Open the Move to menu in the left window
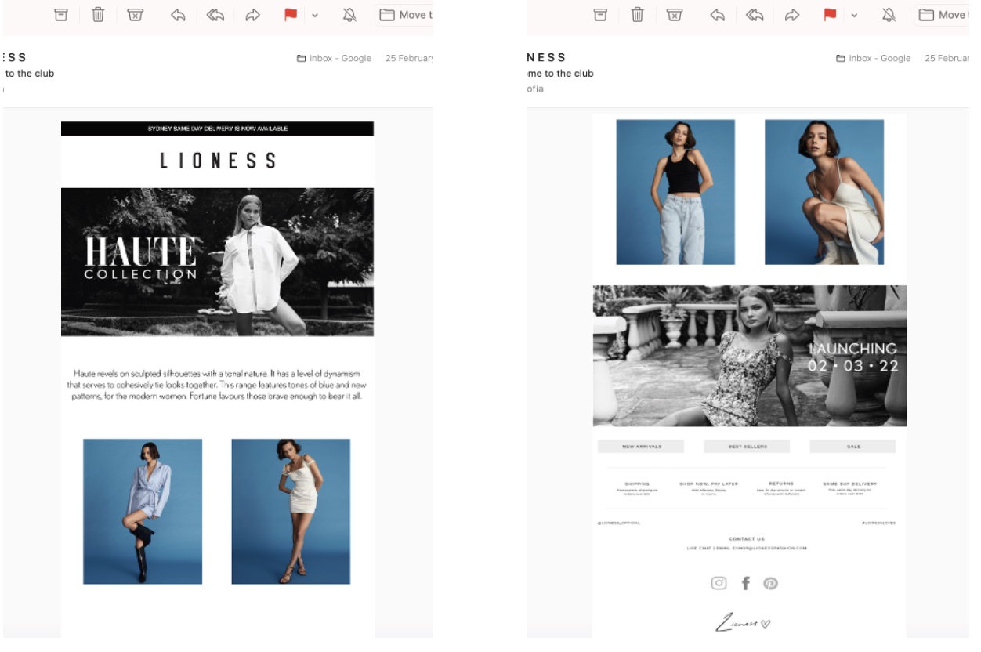981x652 pixels. pos(404,14)
